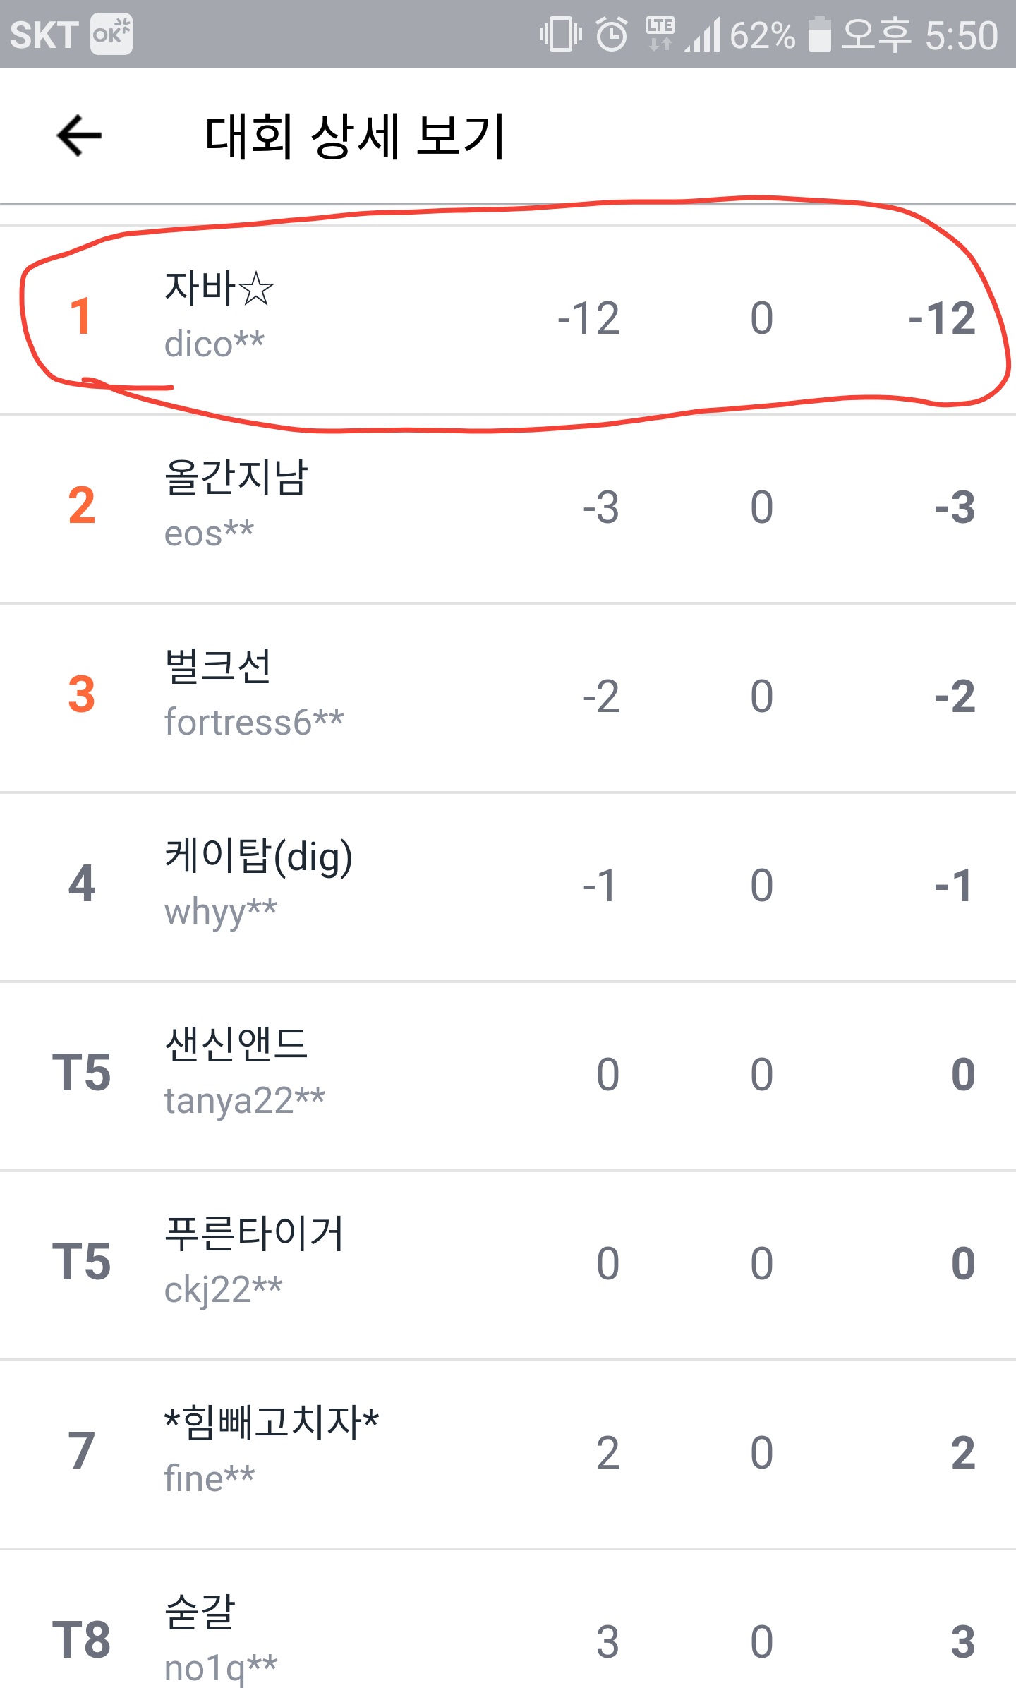Image resolution: width=1016 pixels, height=1688 pixels.
Task: Tap the 대회 상세 보기 page title
Action: 355,136
